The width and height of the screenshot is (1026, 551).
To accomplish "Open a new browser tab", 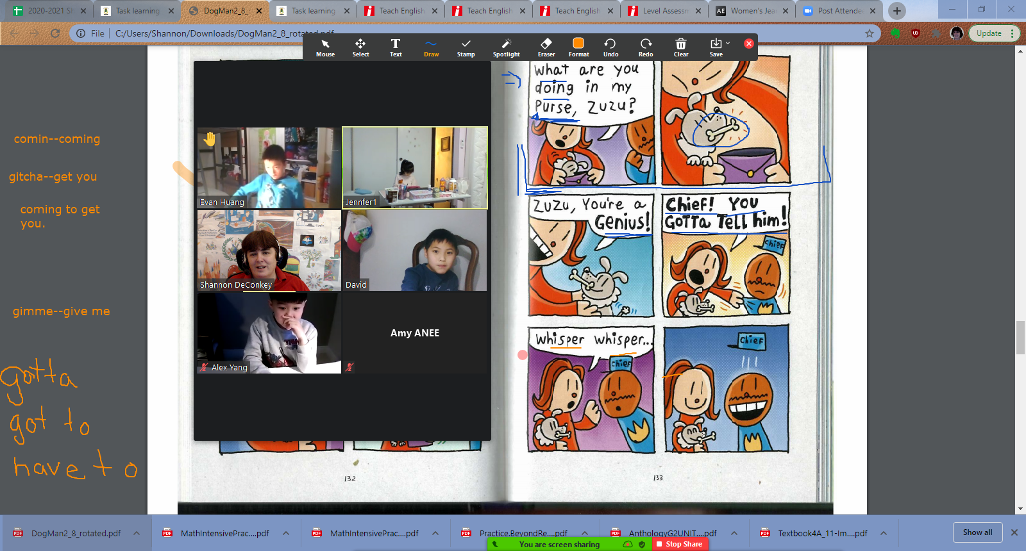I will coord(897,11).
